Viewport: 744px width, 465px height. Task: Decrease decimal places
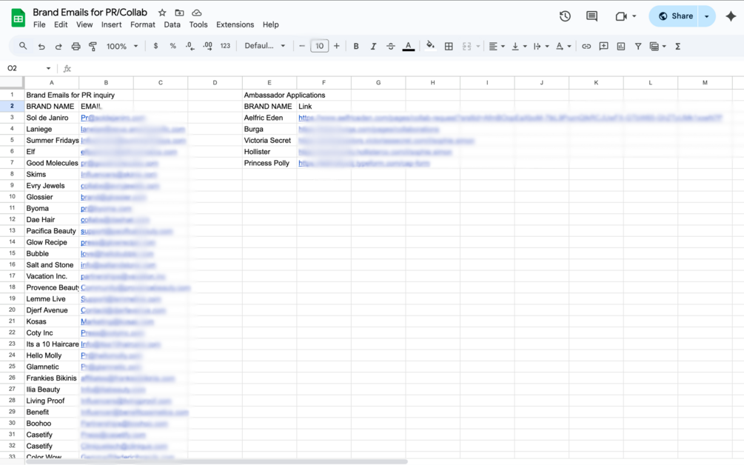(190, 46)
